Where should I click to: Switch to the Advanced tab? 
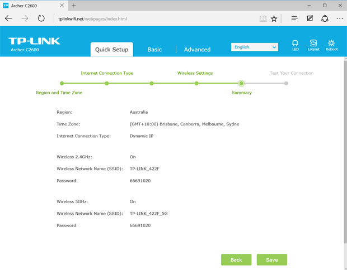(x=197, y=50)
